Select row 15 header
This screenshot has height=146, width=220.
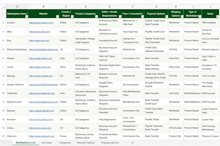pyautogui.click(x=3, y=136)
